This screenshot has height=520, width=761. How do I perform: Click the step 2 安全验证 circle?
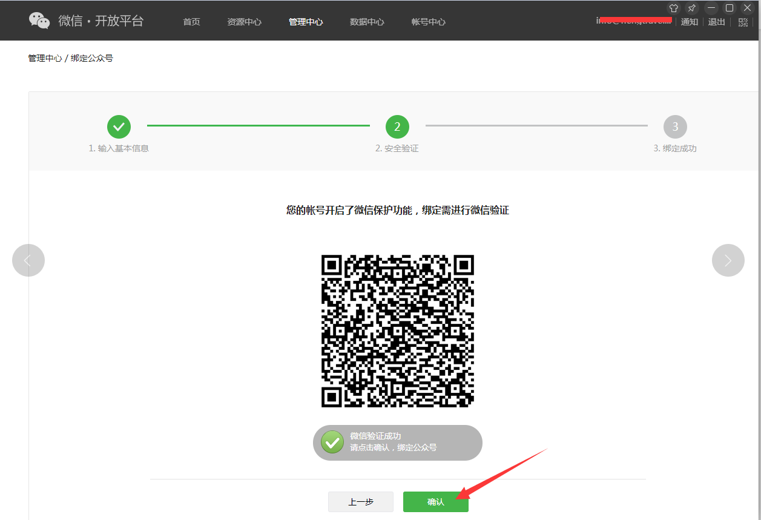[x=397, y=127]
